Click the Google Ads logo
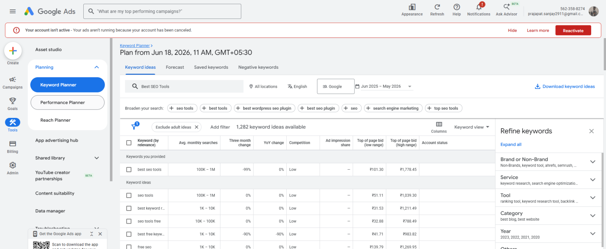The width and height of the screenshot is (606, 249). pyautogui.click(x=50, y=11)
